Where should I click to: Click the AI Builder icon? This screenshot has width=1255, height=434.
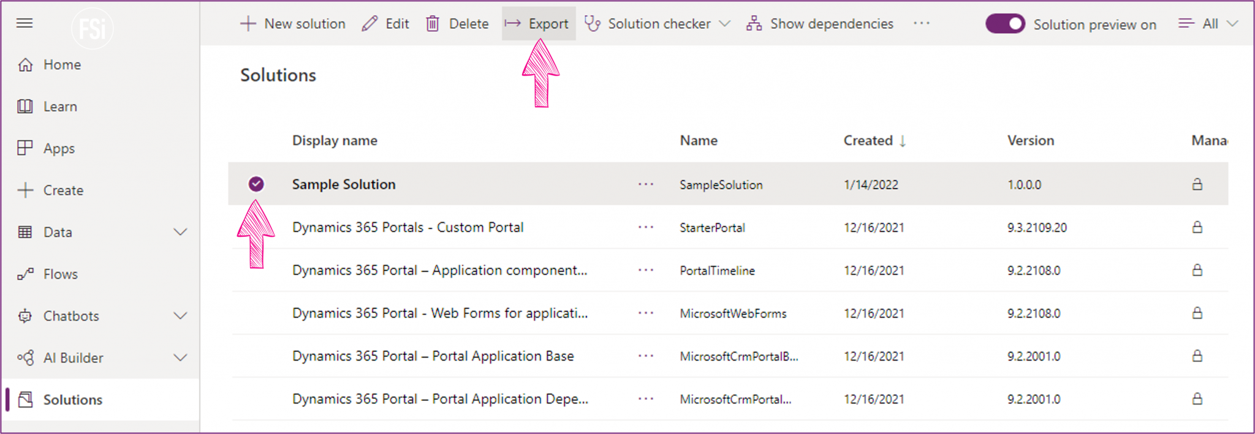click(x=25, y=357)
